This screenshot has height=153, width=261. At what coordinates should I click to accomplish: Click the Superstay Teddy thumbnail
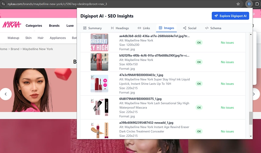pos(100,62)
